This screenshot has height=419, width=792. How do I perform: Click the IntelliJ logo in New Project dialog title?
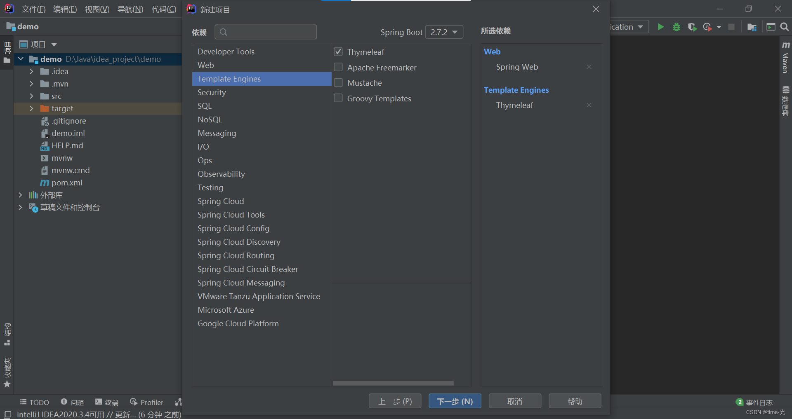coord(191,9)
